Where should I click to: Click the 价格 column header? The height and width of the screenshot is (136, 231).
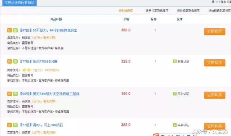click(126, 19)
